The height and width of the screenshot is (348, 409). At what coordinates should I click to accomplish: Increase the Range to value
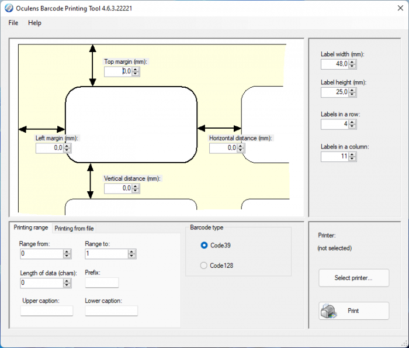coord(132,251)
